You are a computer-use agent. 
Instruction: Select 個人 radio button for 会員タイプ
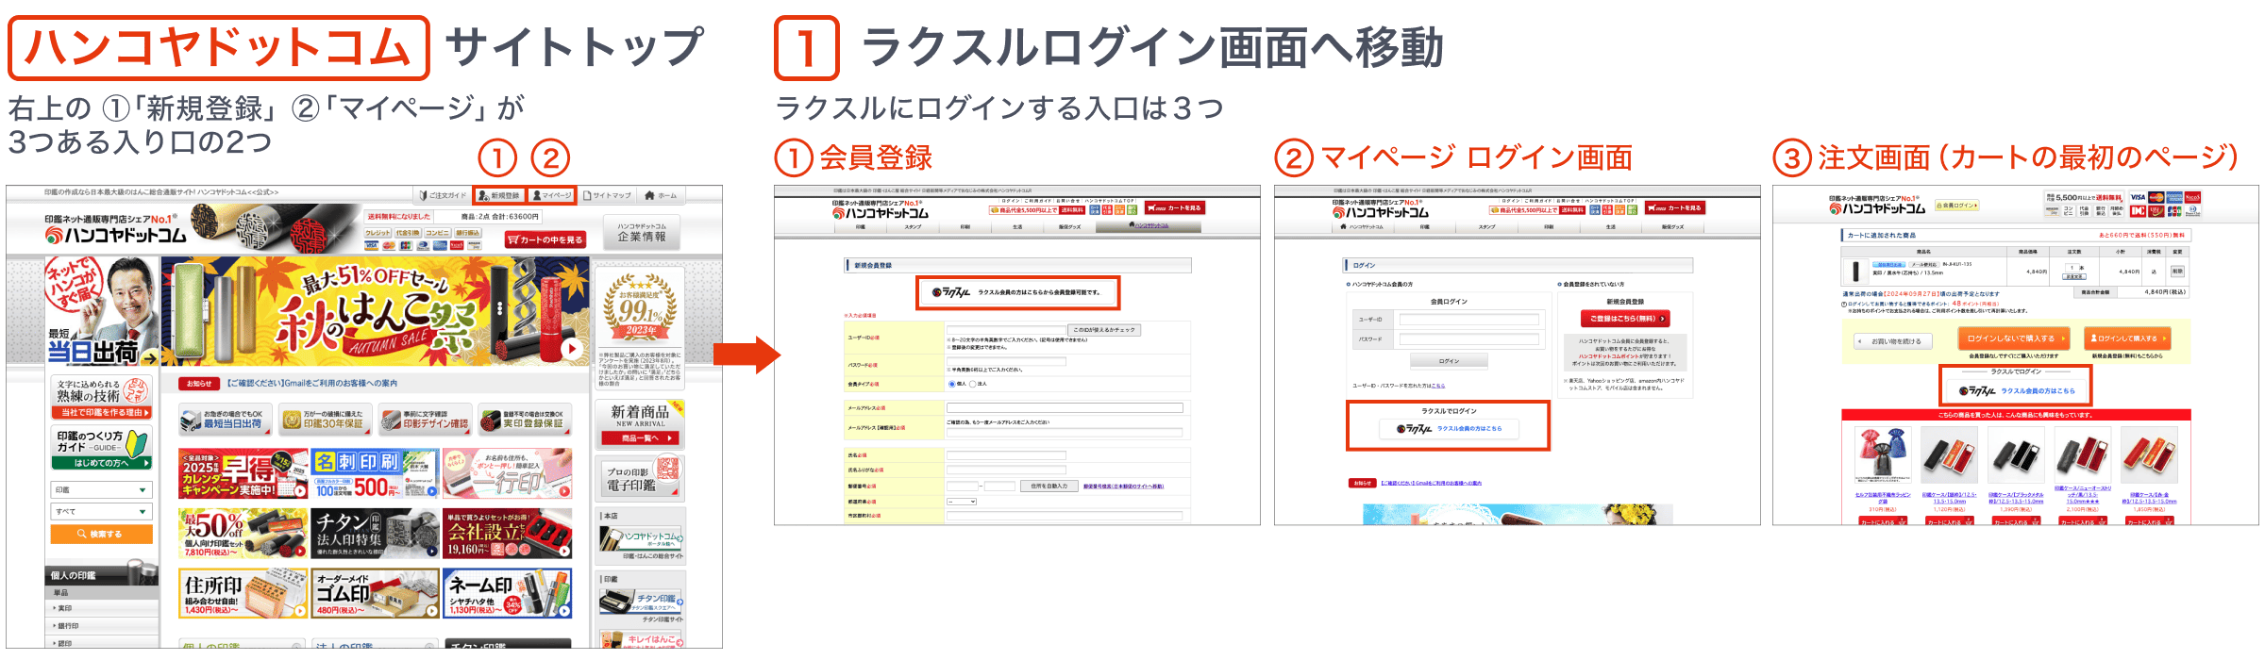(951, 384)
